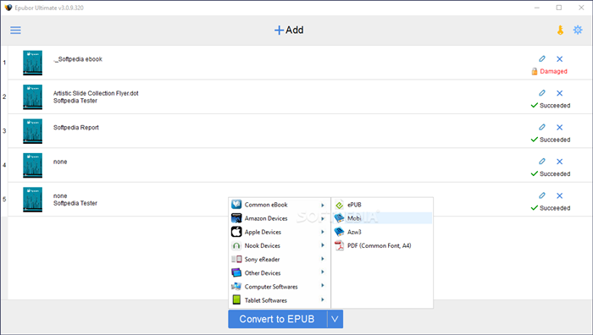Open settings via the gear icon
This screenshot has width=593, height=335.
point(578,30)
